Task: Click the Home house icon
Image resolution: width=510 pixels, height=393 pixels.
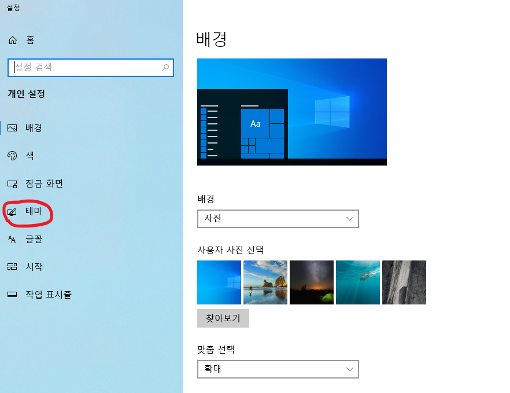Action: click(13, 40)
